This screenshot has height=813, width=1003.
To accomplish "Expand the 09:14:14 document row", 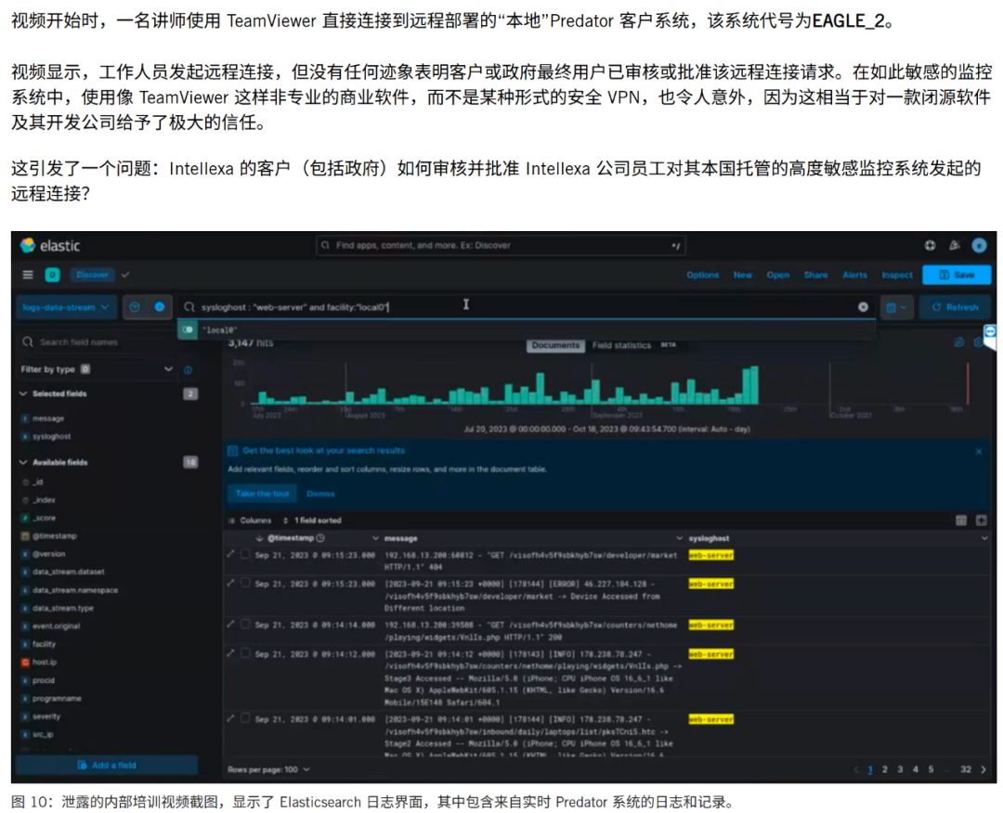I will tap(231, 625).
